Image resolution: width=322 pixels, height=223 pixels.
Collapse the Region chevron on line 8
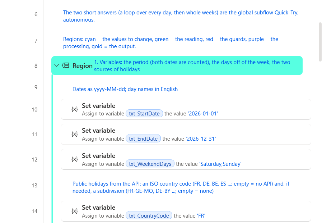tap(56, 65)
